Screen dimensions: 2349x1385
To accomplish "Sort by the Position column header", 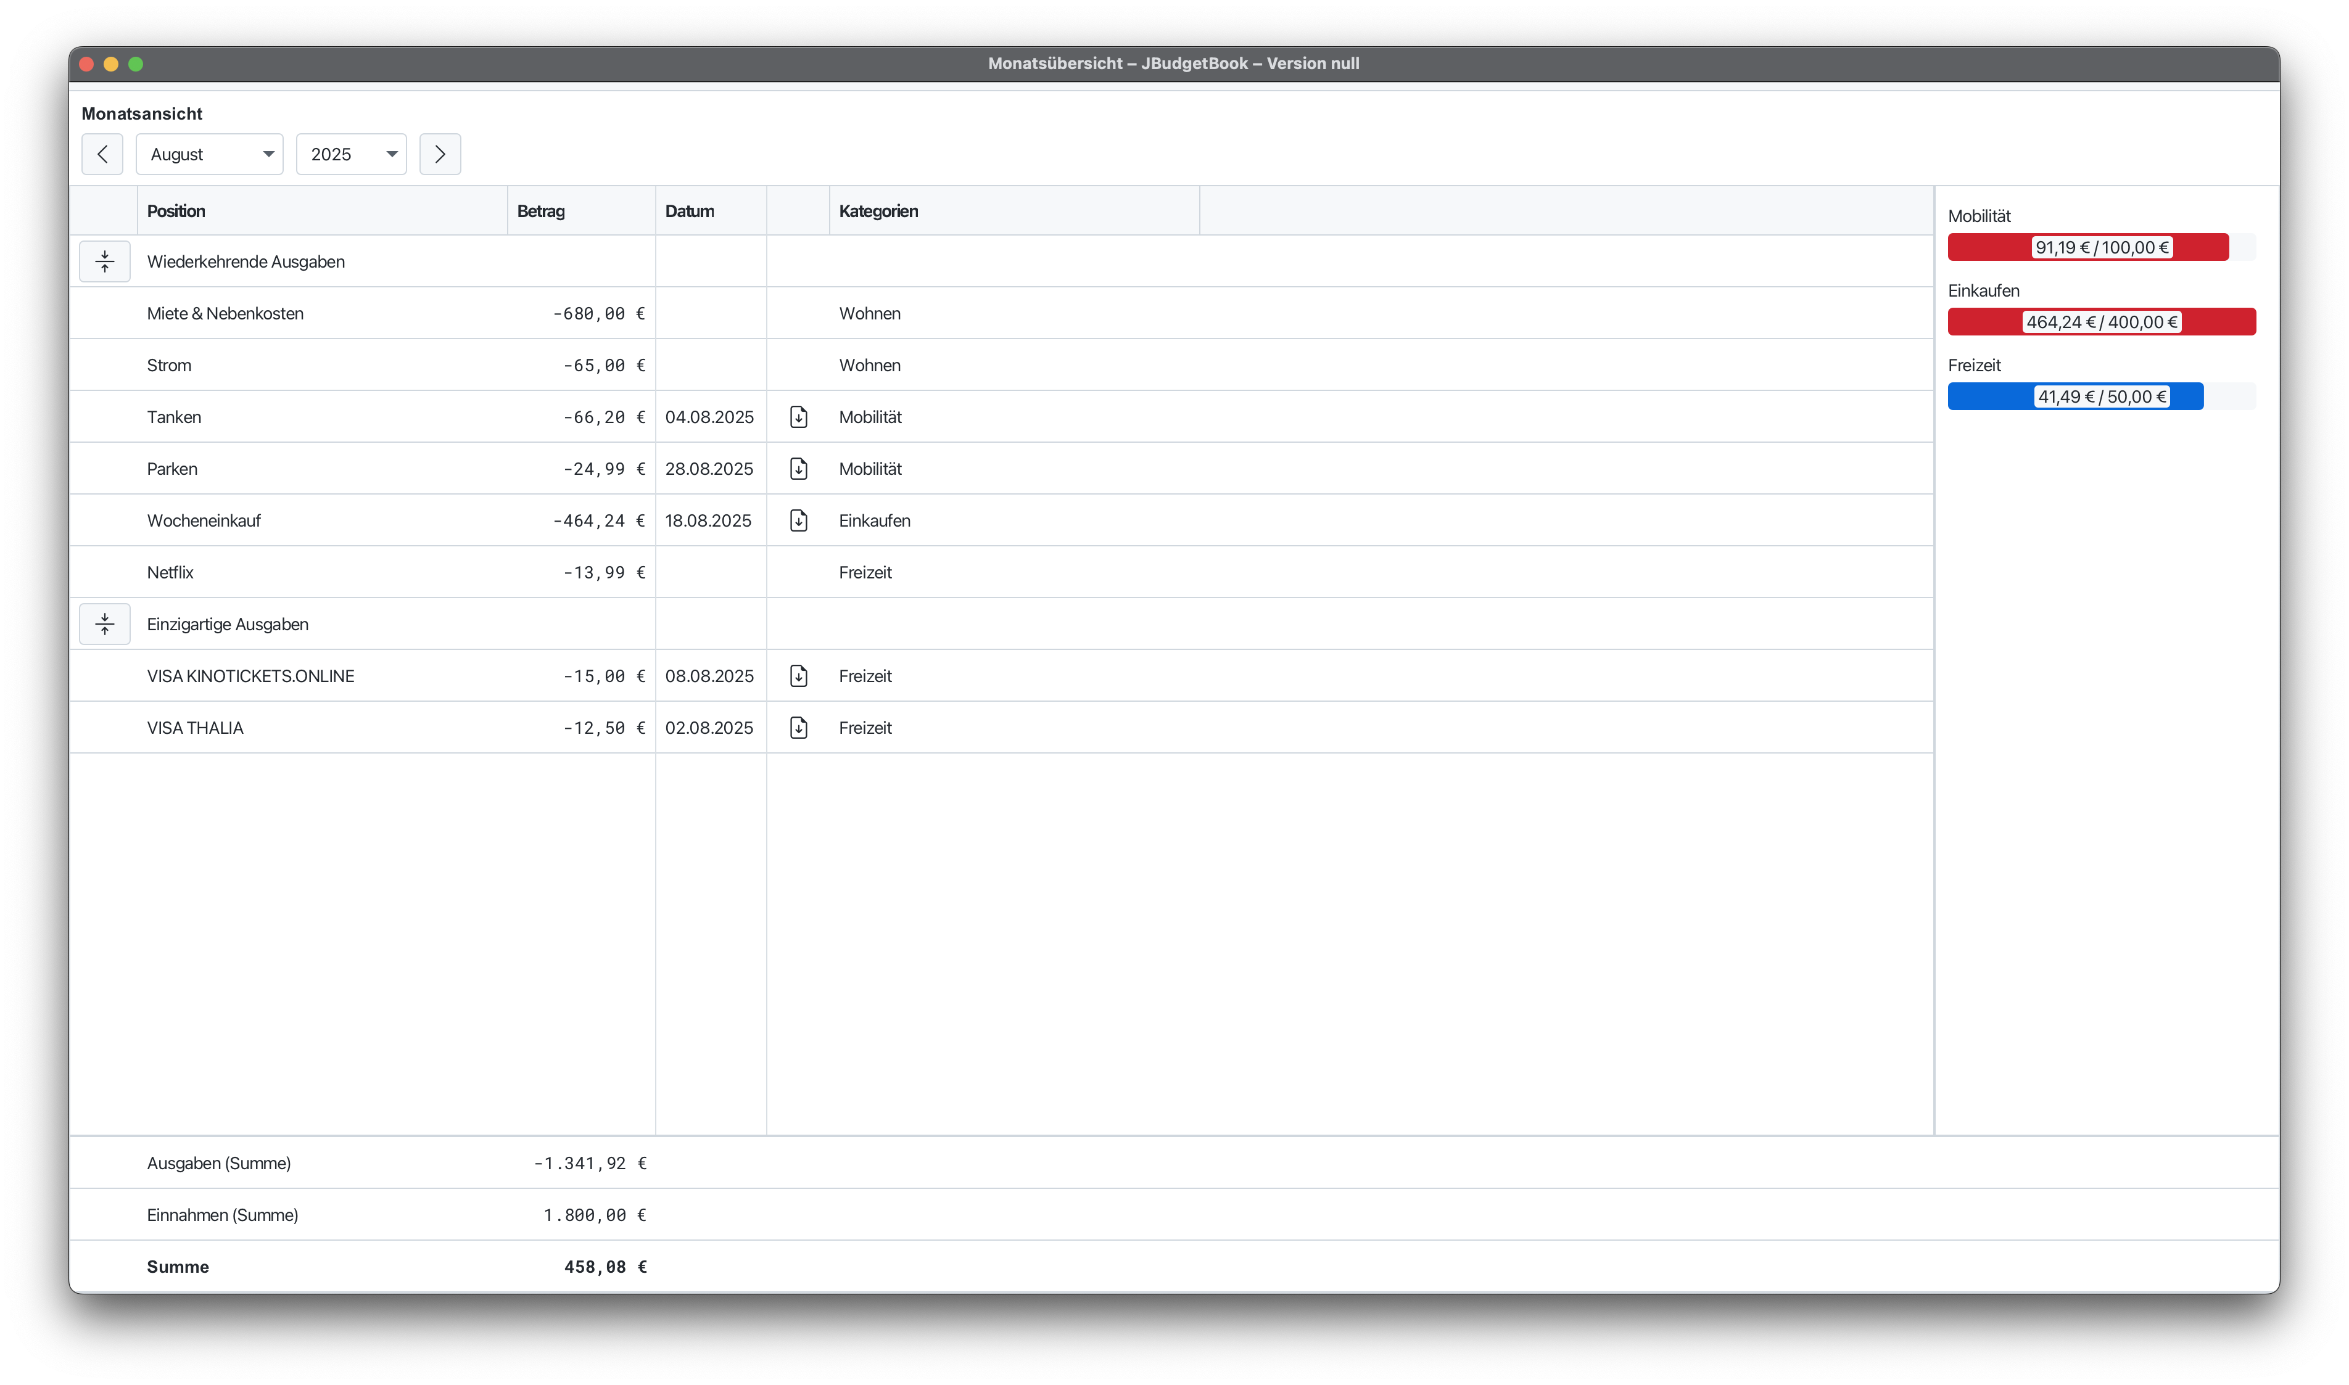I will click(176, 211).
